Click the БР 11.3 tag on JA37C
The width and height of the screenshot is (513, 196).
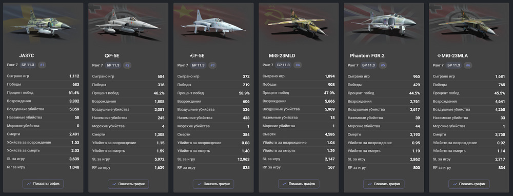click(28, 65)
